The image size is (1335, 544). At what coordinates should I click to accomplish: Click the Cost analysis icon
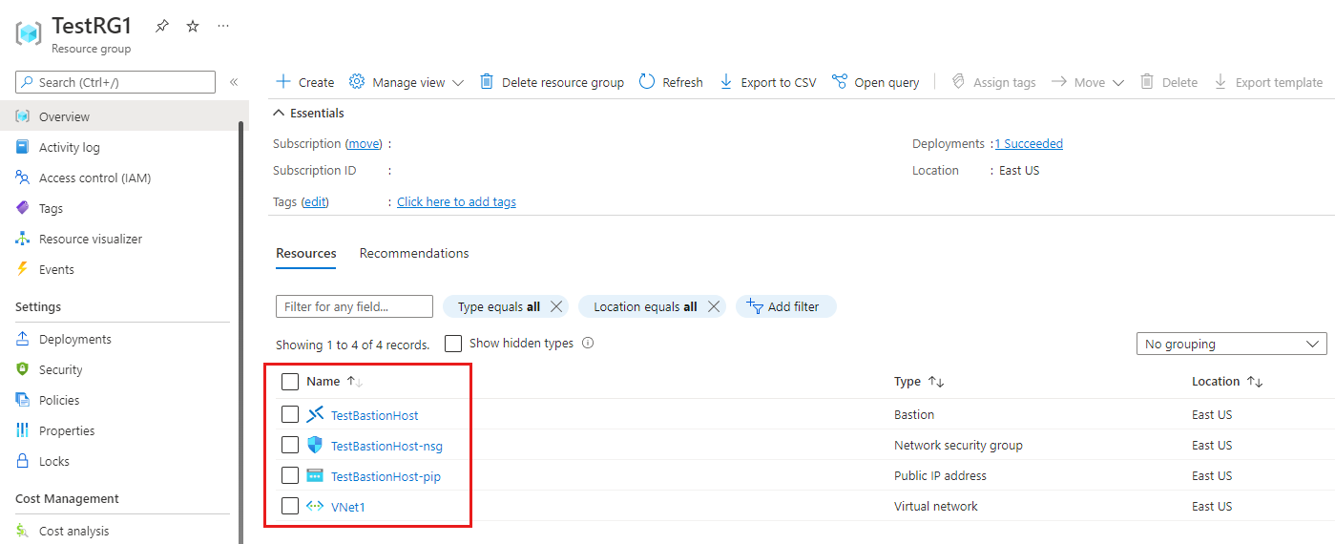click(x=23, y=531)
